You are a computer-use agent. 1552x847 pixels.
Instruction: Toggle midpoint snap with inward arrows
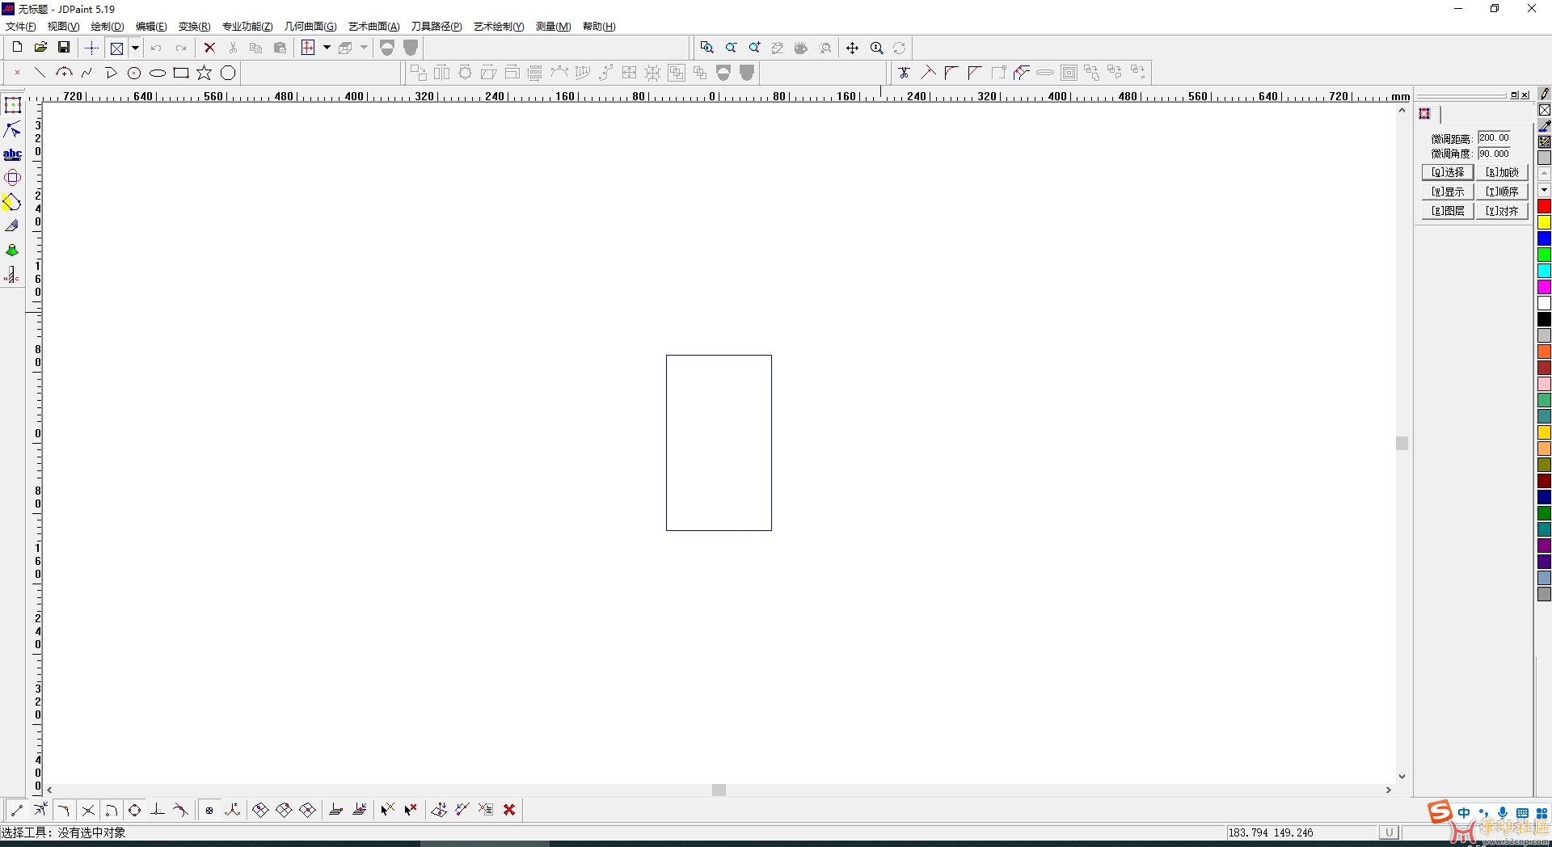(40, 810)
